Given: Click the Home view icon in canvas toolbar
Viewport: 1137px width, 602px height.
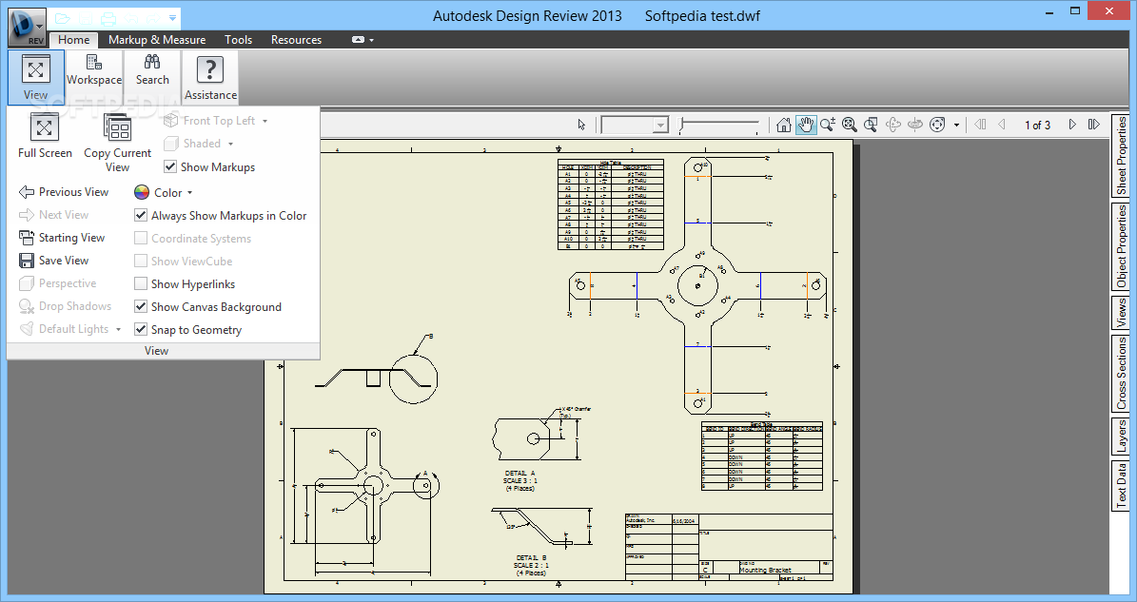Looking at the screenshot, I should click(x=784, y=125).
